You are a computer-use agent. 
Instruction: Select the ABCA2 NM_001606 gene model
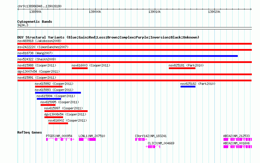point(238,147)
